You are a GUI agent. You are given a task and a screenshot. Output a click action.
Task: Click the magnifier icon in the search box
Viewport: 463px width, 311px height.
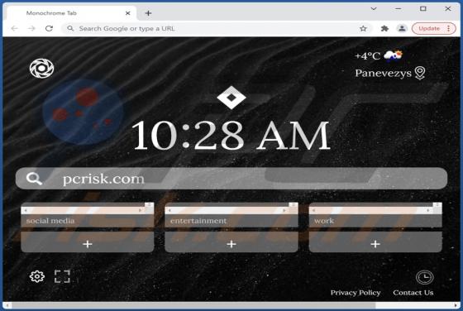coord(34,179)
